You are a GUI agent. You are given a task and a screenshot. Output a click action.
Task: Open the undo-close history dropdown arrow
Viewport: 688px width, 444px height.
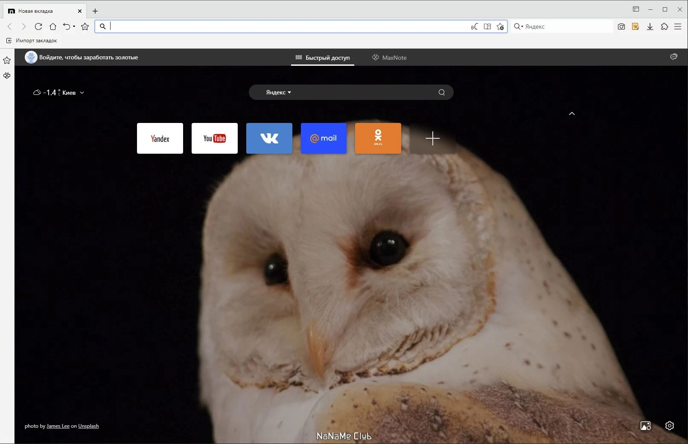tap(74, 26)
